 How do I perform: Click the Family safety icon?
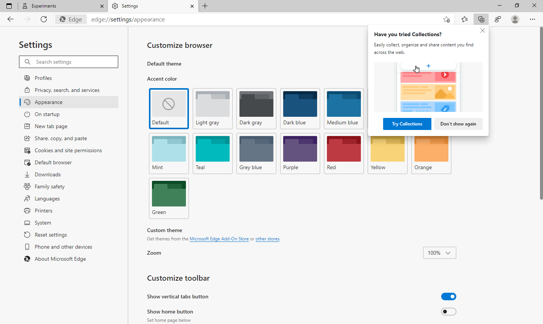[27, 186]
